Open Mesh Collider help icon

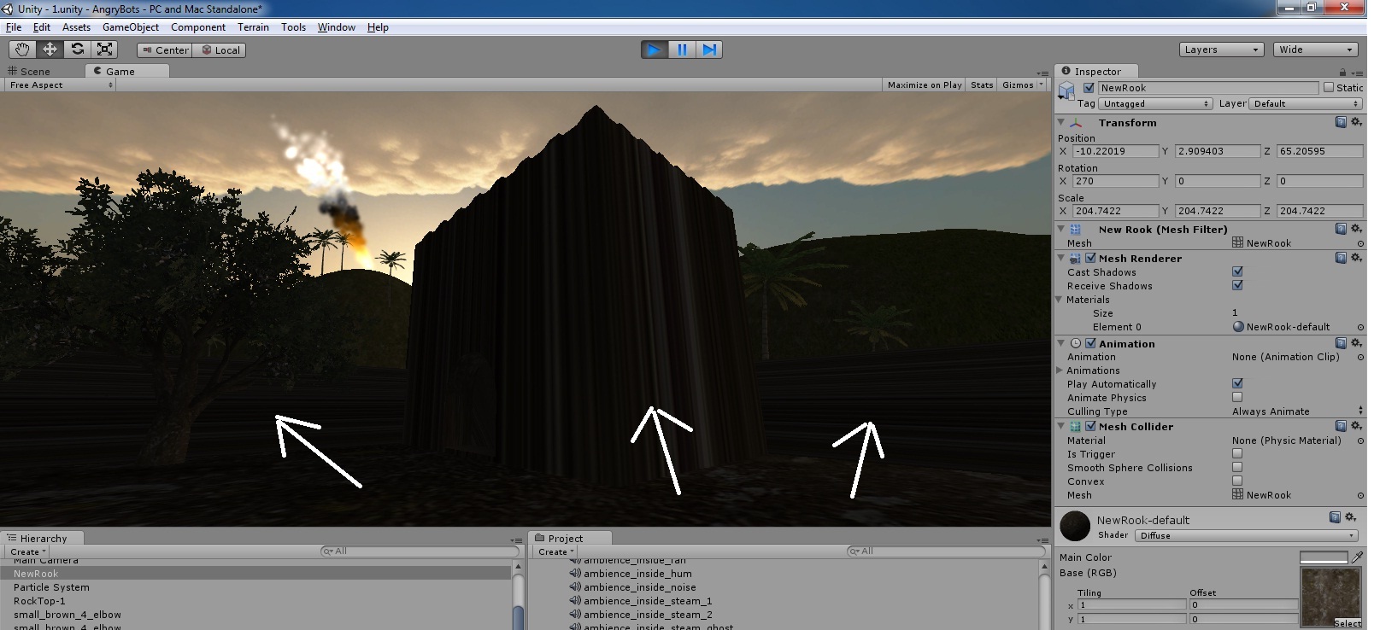[1341, 426]
